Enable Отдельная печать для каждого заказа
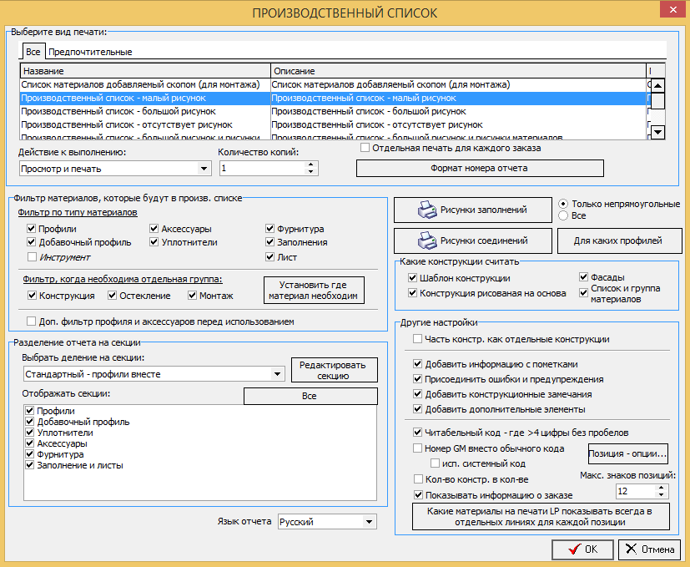Image resolution: width=690 pixels, height=567 pixels. click(x=365, y=148)
